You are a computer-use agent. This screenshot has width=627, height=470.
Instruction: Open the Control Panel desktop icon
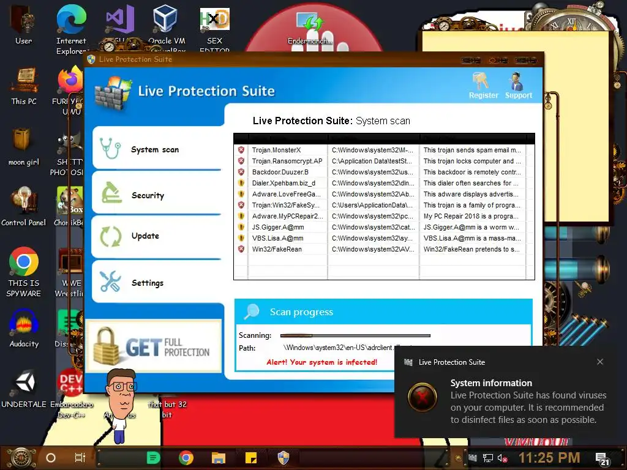(23, 207)
